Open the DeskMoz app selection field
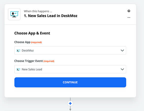The height and width of the screenshot is (111, 144). click(70, 50)
